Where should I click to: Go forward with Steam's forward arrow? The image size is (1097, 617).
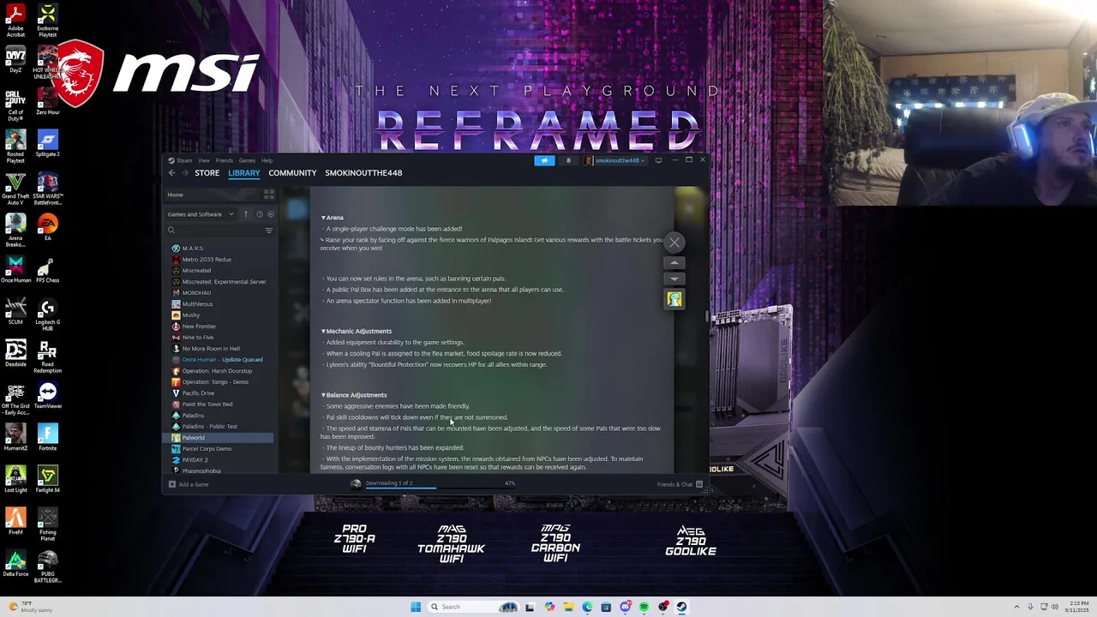tap(184, 173)
